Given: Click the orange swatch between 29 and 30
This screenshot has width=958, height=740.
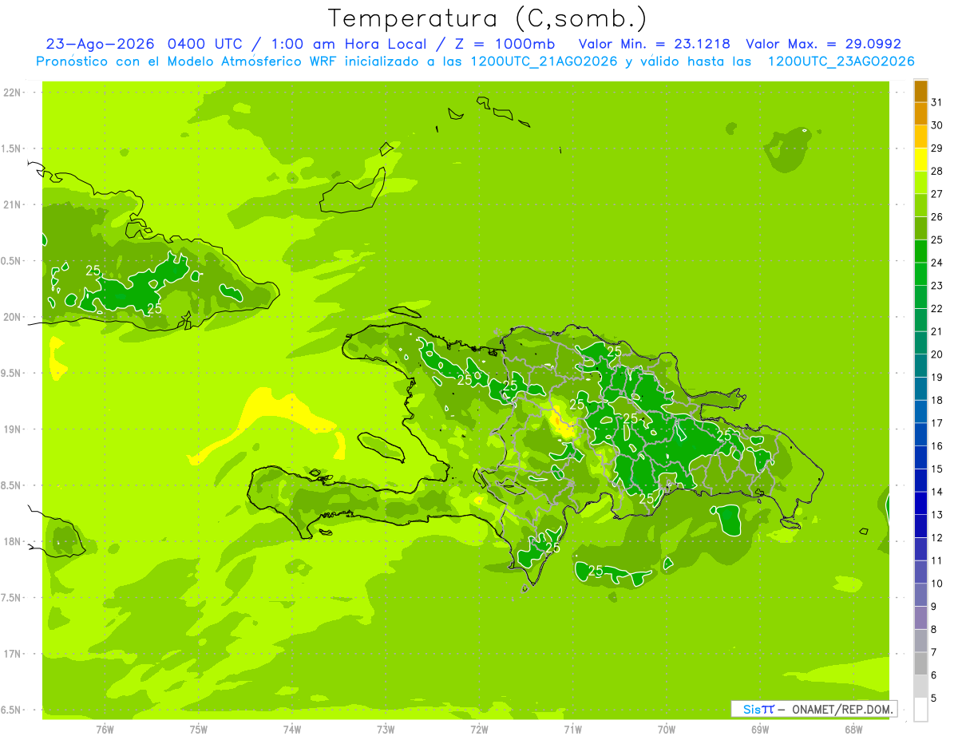Looking at the screenshot, I should pos(920,137).
